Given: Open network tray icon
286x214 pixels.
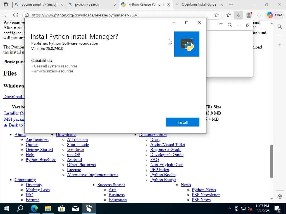Looking at the screenshot, I should coord(243,208).
